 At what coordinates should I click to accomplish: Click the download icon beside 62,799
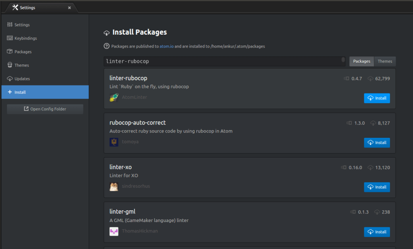(x=370, y=79)
